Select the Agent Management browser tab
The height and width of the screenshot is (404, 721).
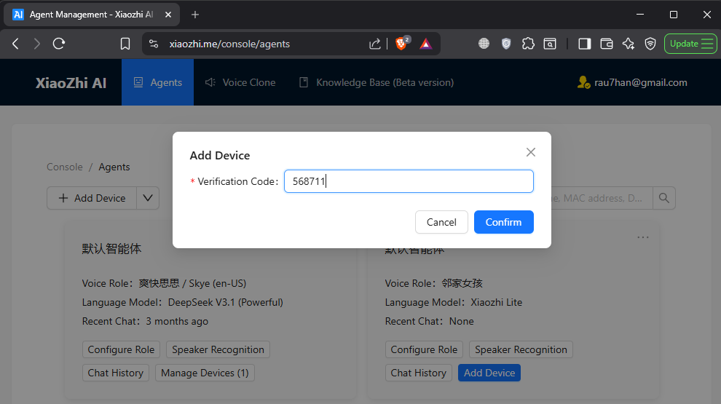[x=92, y=15]
